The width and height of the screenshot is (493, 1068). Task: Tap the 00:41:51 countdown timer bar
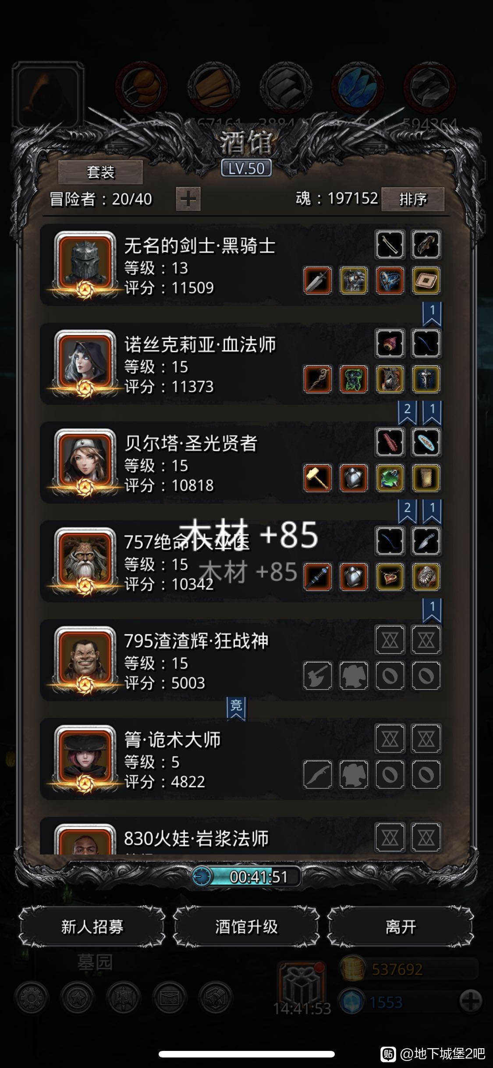tap(246, 877)
